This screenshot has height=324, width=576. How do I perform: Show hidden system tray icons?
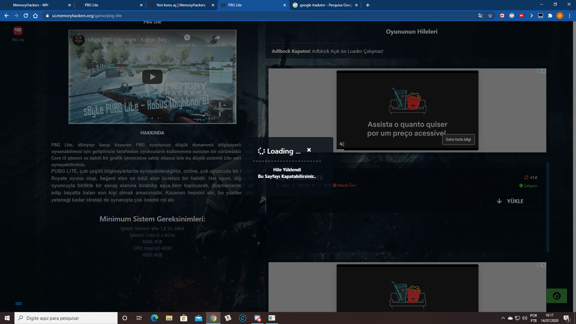click(503, 318)
